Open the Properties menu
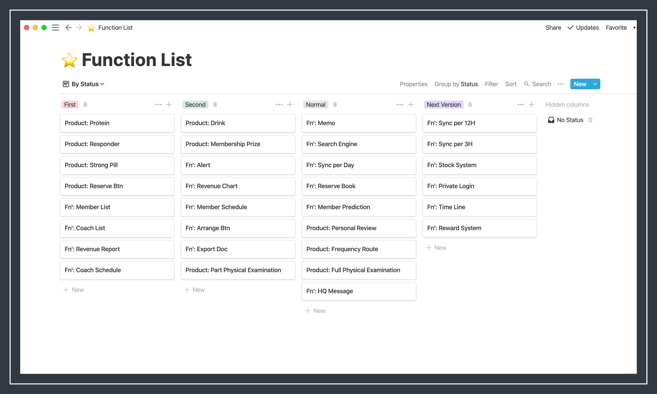The width and height of the screenshot is (657, 394). (x=413, y=84)
